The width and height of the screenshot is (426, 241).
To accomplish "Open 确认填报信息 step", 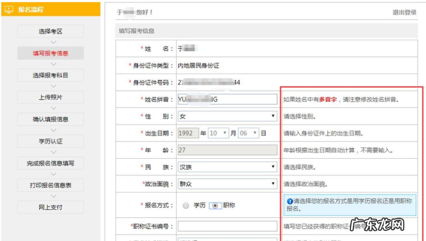I will [50, 119].
